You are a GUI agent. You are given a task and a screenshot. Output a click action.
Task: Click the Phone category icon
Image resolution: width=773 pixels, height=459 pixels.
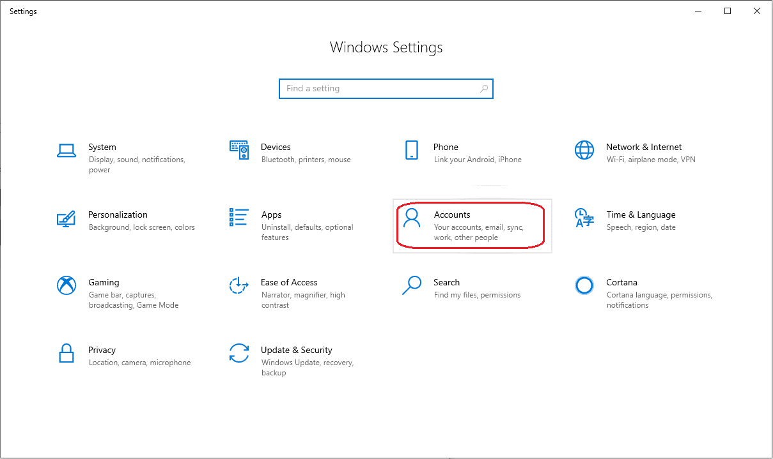tap(412, 150)
